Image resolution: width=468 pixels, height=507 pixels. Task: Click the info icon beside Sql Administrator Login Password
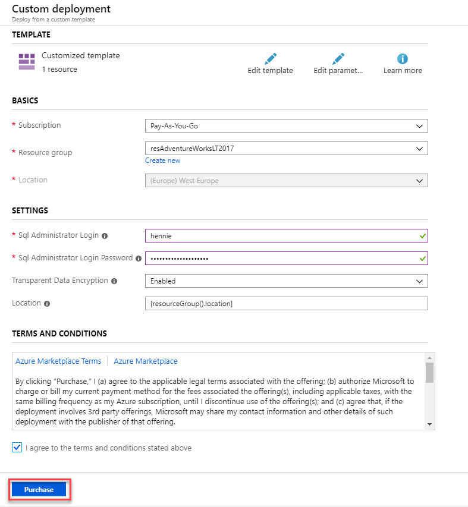(139, 259)
